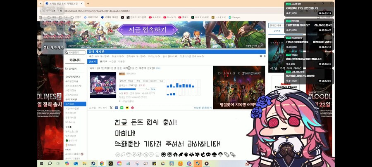Share the post on X (Twitter)
The width and height of the screenshot is (372, 167).
(x=111, y=108)
